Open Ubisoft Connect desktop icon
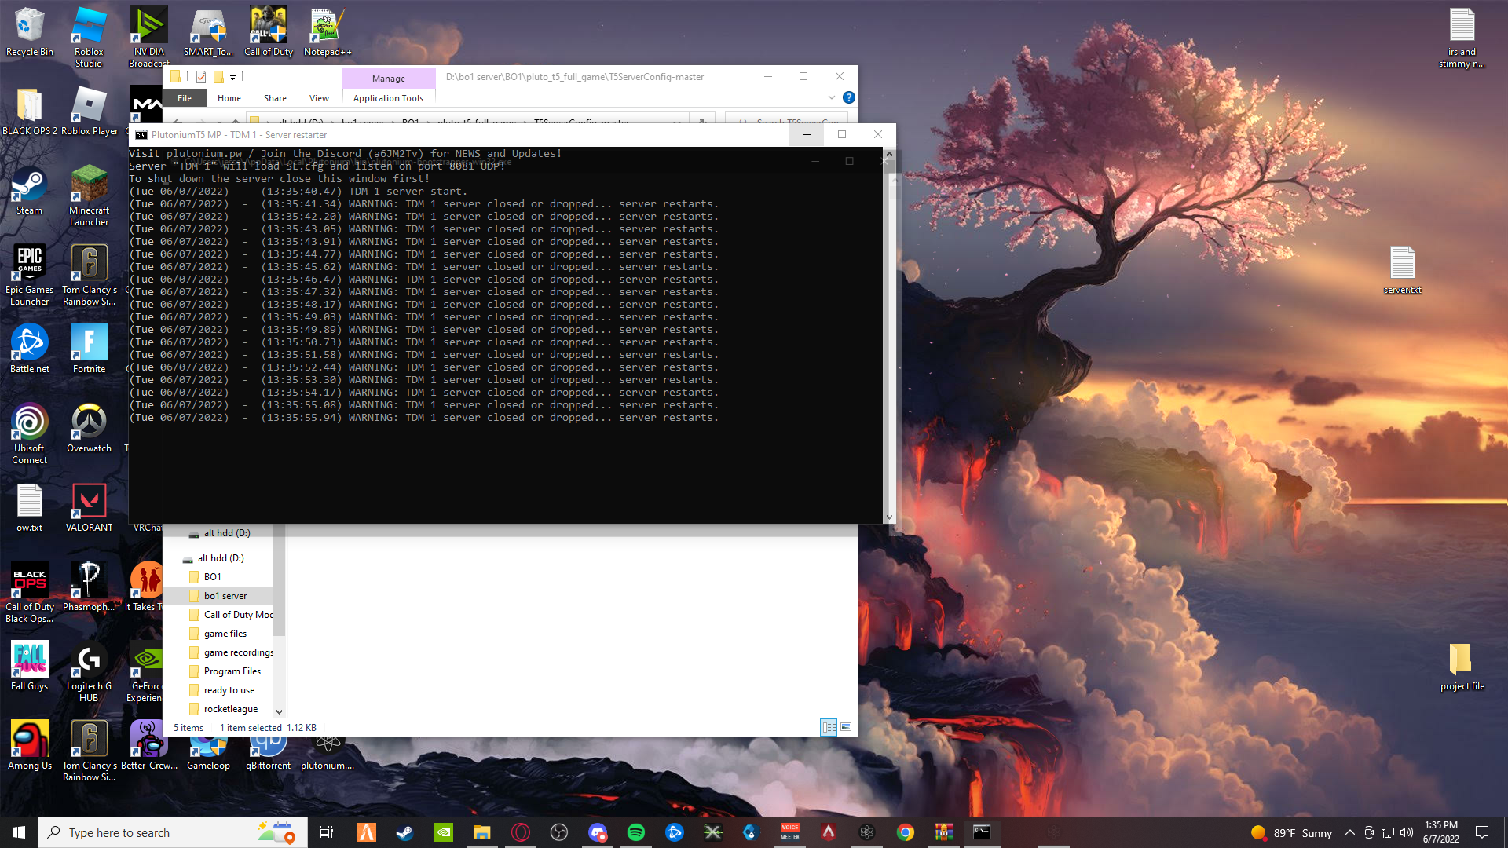 tap(30, 433)
